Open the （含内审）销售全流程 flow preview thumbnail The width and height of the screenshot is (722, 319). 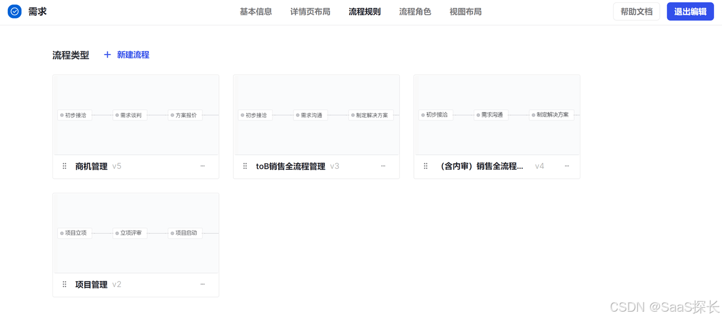[497, 115]
